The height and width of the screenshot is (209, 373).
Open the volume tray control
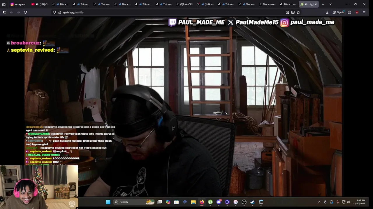point(348,202)
